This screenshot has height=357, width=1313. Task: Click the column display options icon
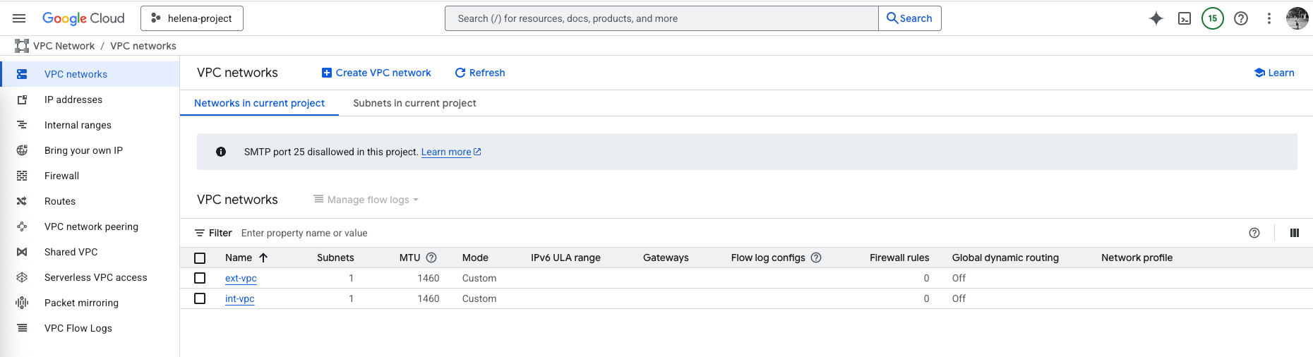1294,233
